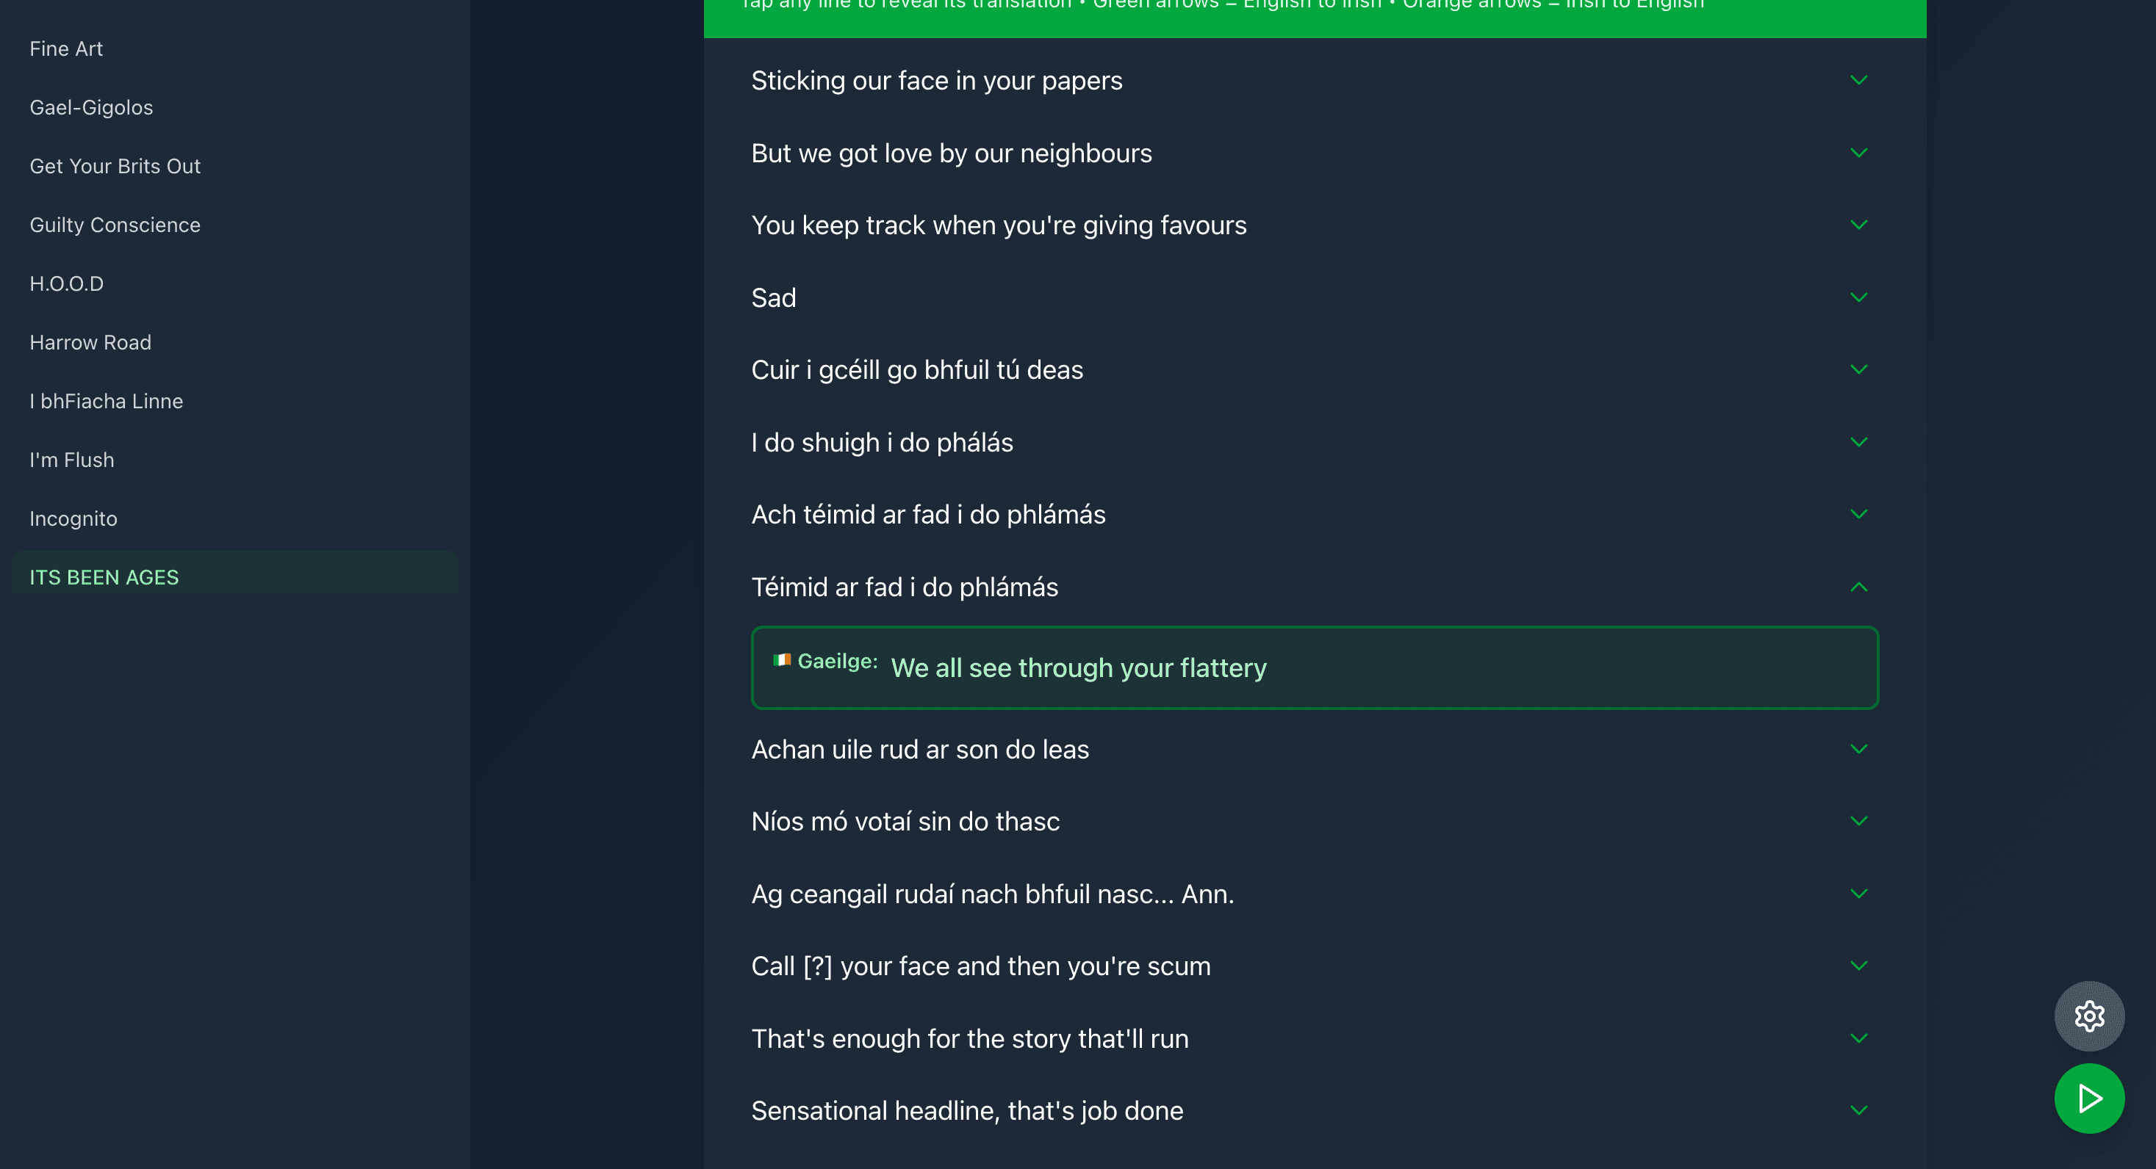Reveal 'Níos mó votaí sin do thasc' translation
Image resolution: width=2156 pixels, height=1169 pixels.
[x=1859, y=820]
